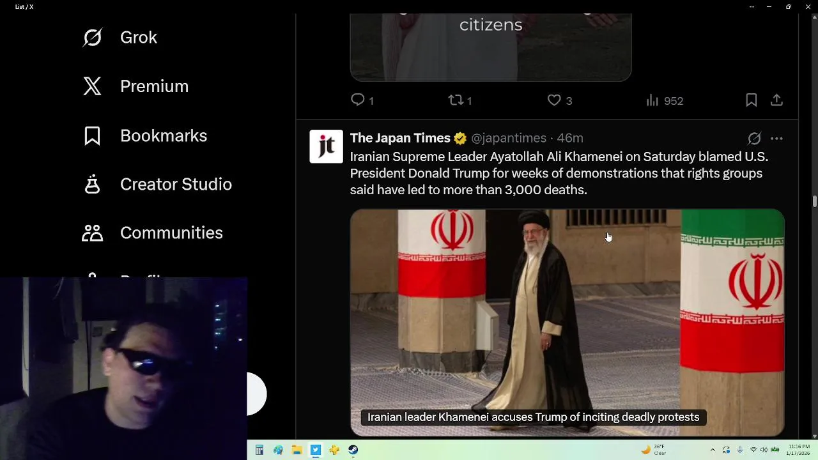Bookmark the tweet above Japan Times post
This screenshot has width=818, height=460.
[x=752, y=100]
